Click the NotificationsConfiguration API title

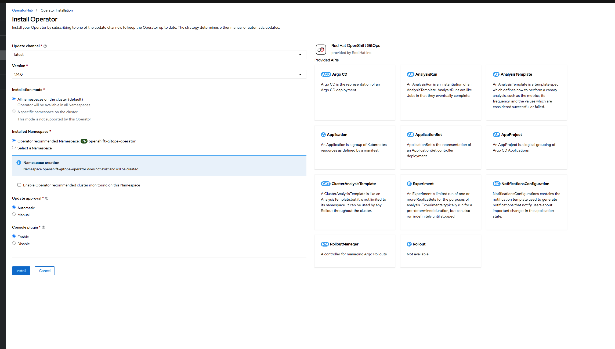pyautogui.click(x=525, y=184)
